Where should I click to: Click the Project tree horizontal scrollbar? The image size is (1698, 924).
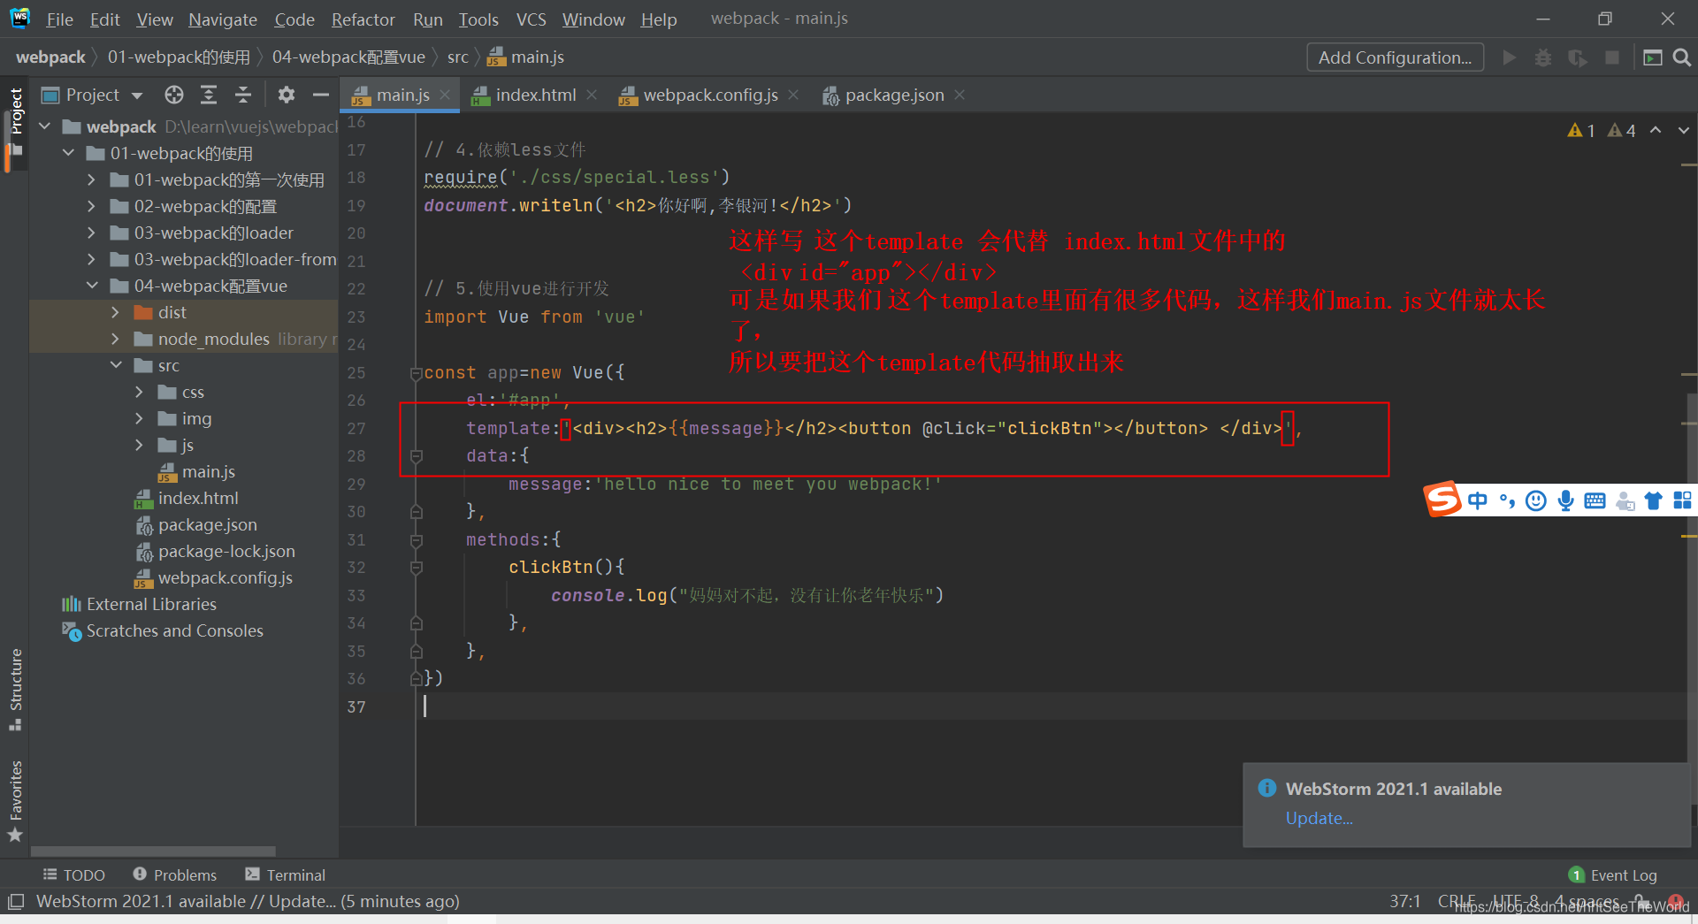[153, 851]
